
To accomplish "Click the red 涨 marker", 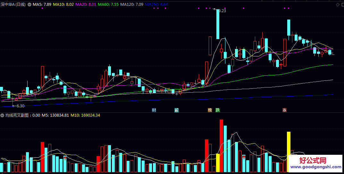I will point(285,110).
